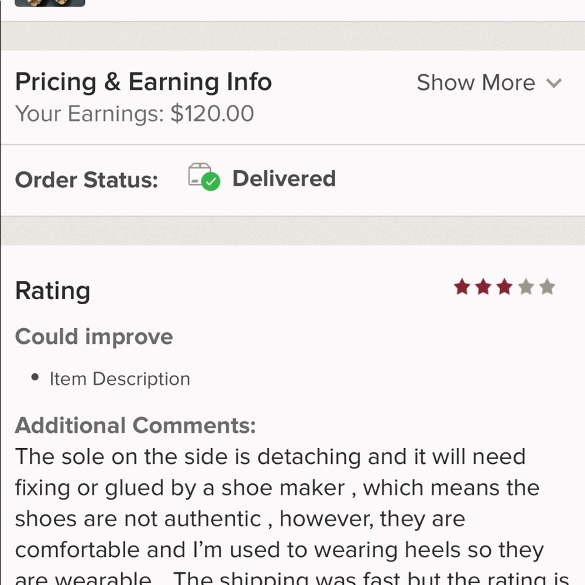
Task: Tap the Order Status label
Action: [87, 180]
